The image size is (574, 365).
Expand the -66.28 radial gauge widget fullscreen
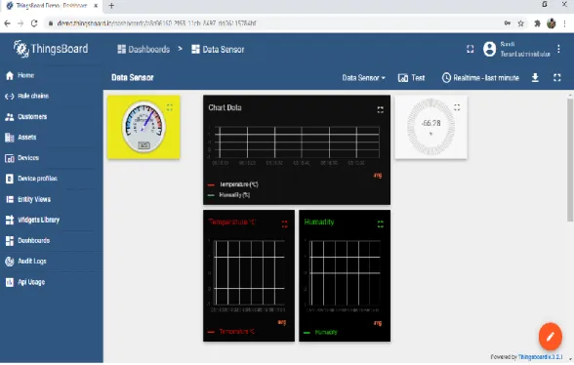coord(457,107)
